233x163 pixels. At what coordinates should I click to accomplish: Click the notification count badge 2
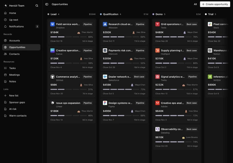[x=37, y=26]
